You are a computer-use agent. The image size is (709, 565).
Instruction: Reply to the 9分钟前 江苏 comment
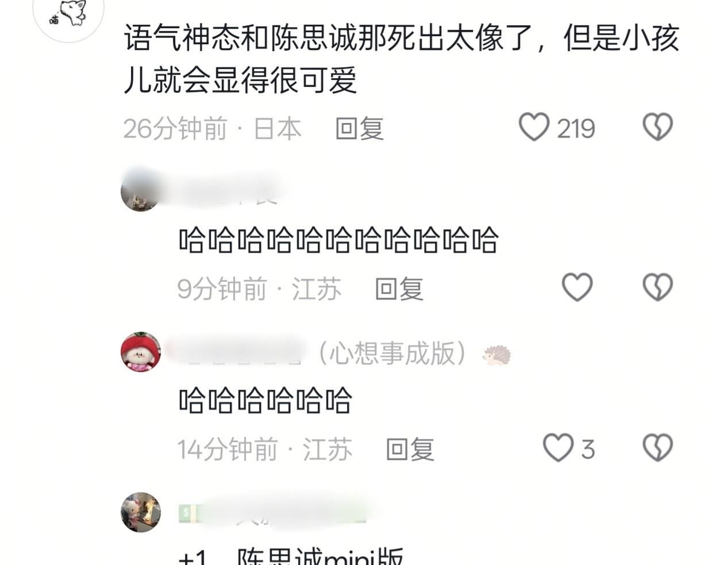coord(399,289)
